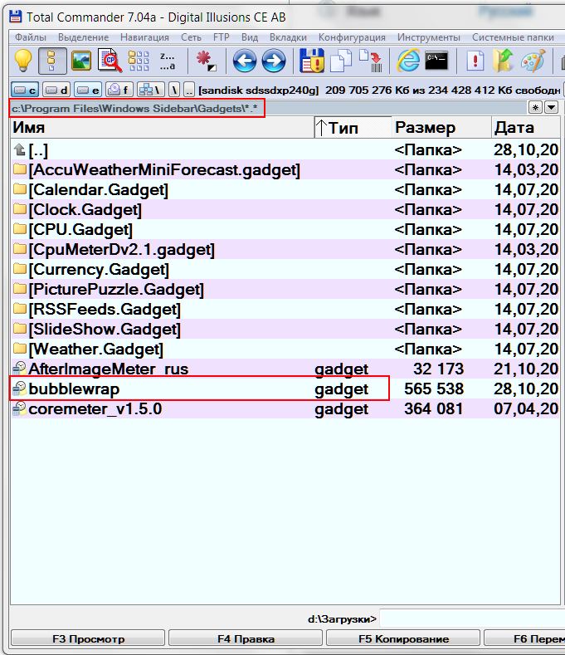Select the [..] parent folder entry

(285, 149)
